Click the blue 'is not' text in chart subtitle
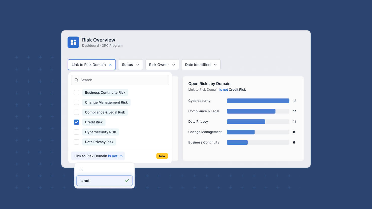372x209 pixels. (x=224, y=90)
